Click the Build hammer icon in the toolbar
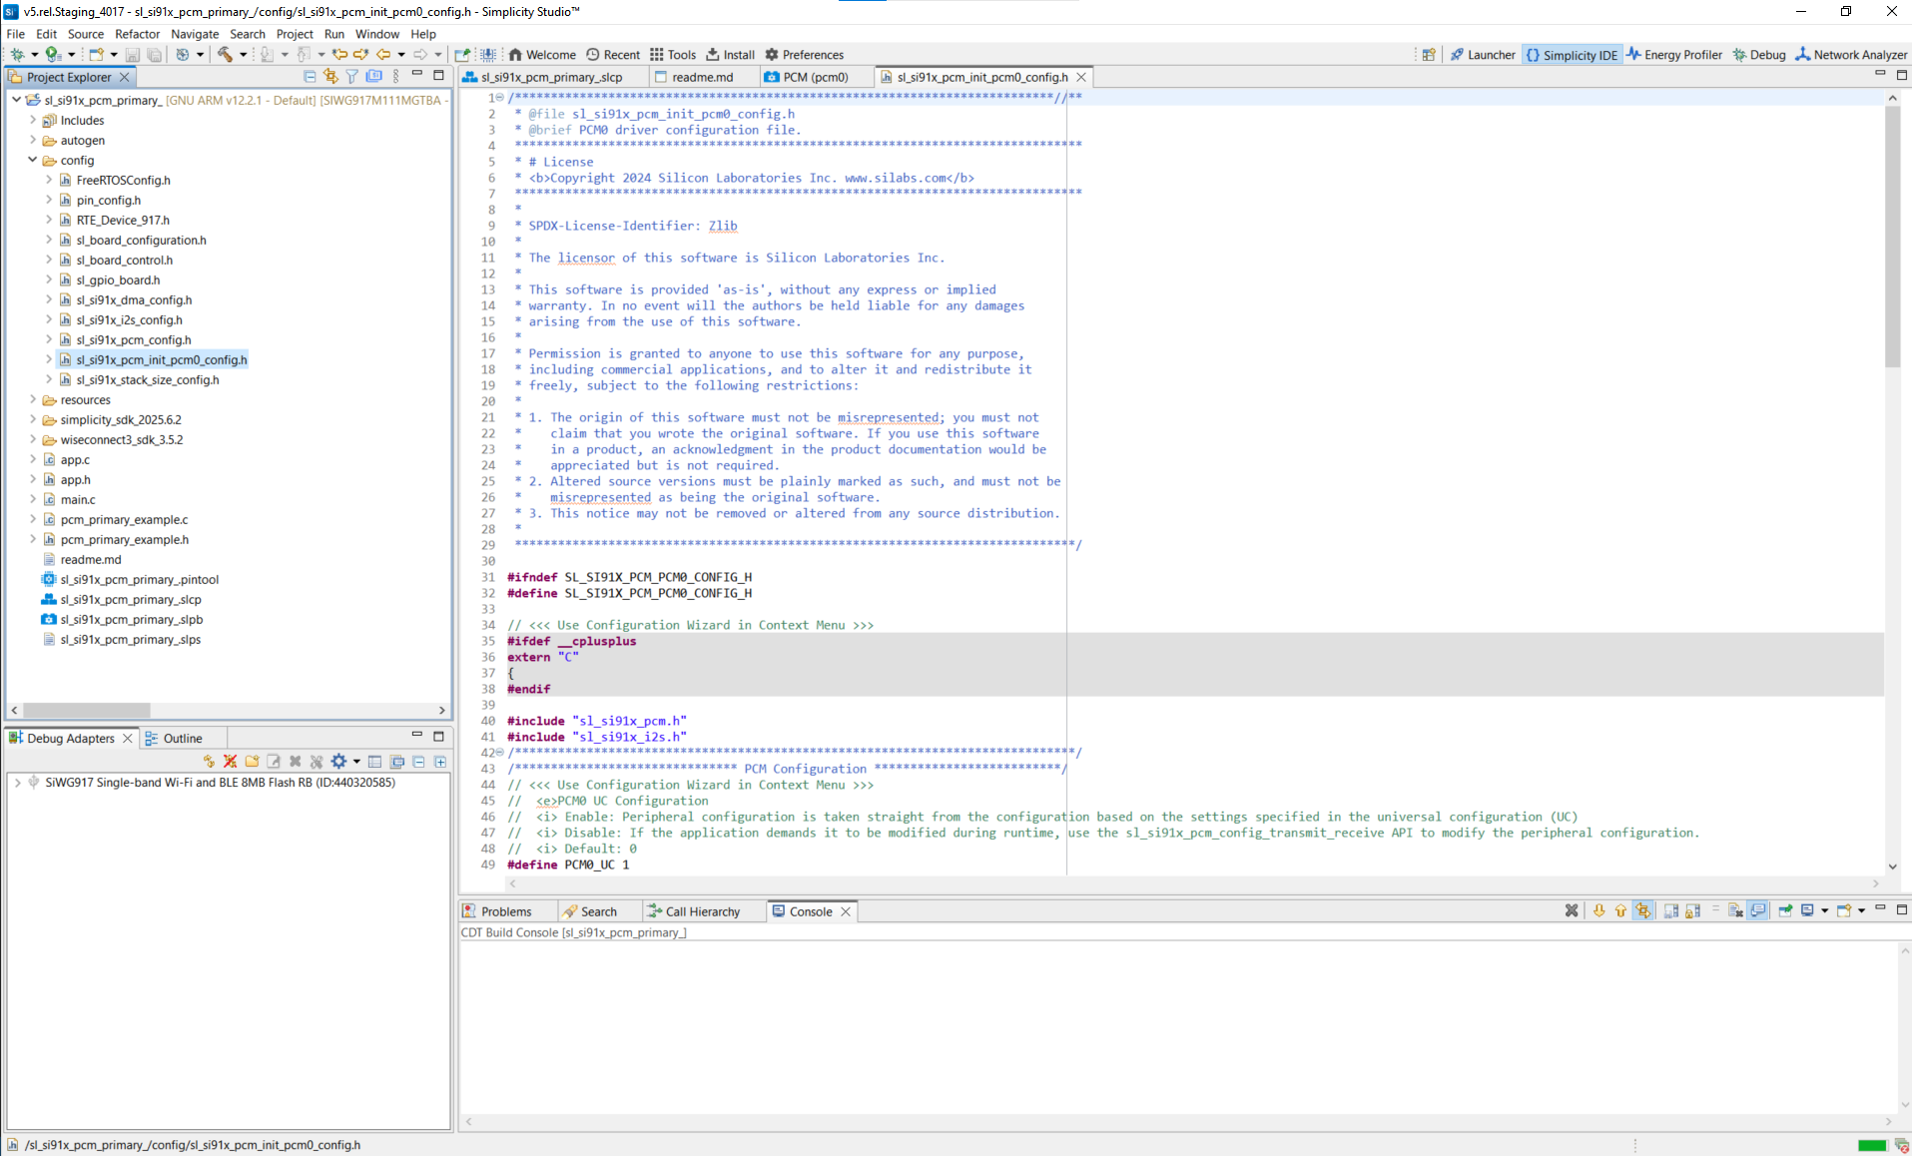Image resolution: width=1912 pixels, height=1156 pixels. coord(225,55)
